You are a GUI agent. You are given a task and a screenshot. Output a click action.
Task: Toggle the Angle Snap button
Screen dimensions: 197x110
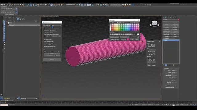tap(57, 5)
